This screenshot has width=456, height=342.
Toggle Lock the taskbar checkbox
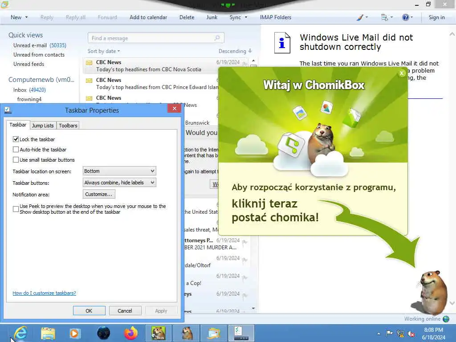pyautogui.click(x=16, y=139)
